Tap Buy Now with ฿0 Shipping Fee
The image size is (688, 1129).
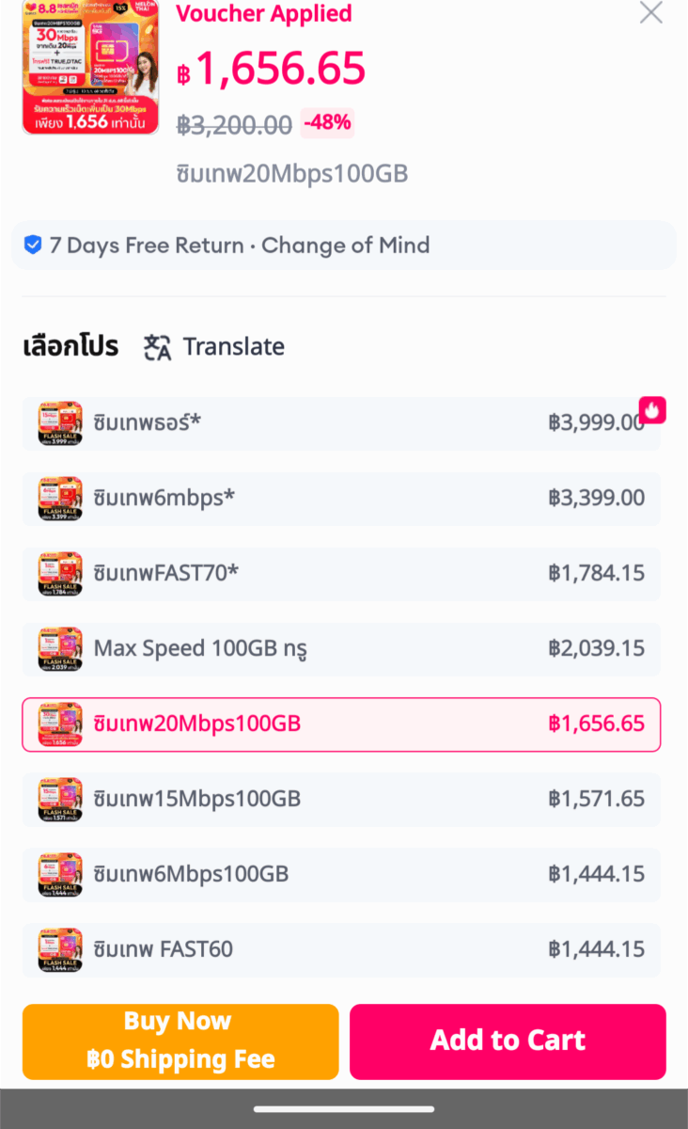coord(180,1042)
